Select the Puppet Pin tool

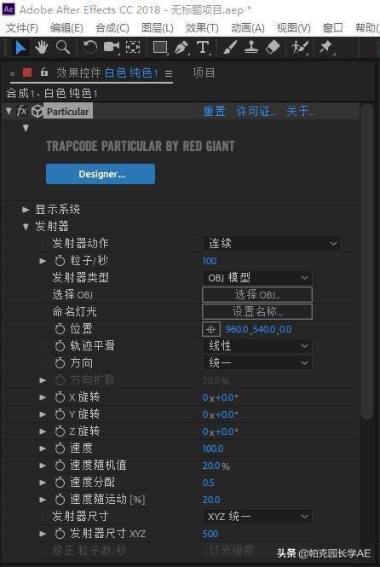point(326,48)
